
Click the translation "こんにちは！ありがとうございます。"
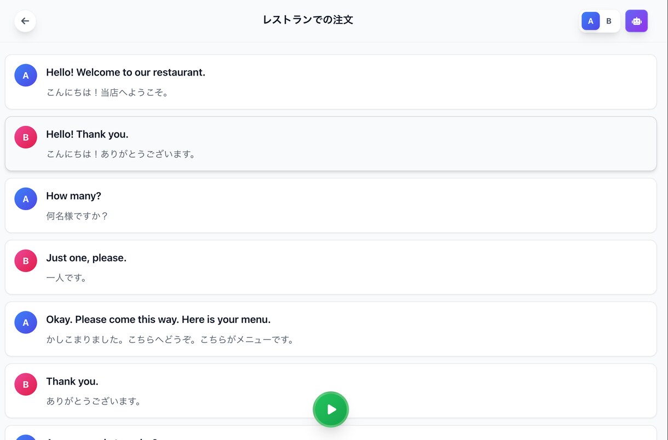pos(123,154)
